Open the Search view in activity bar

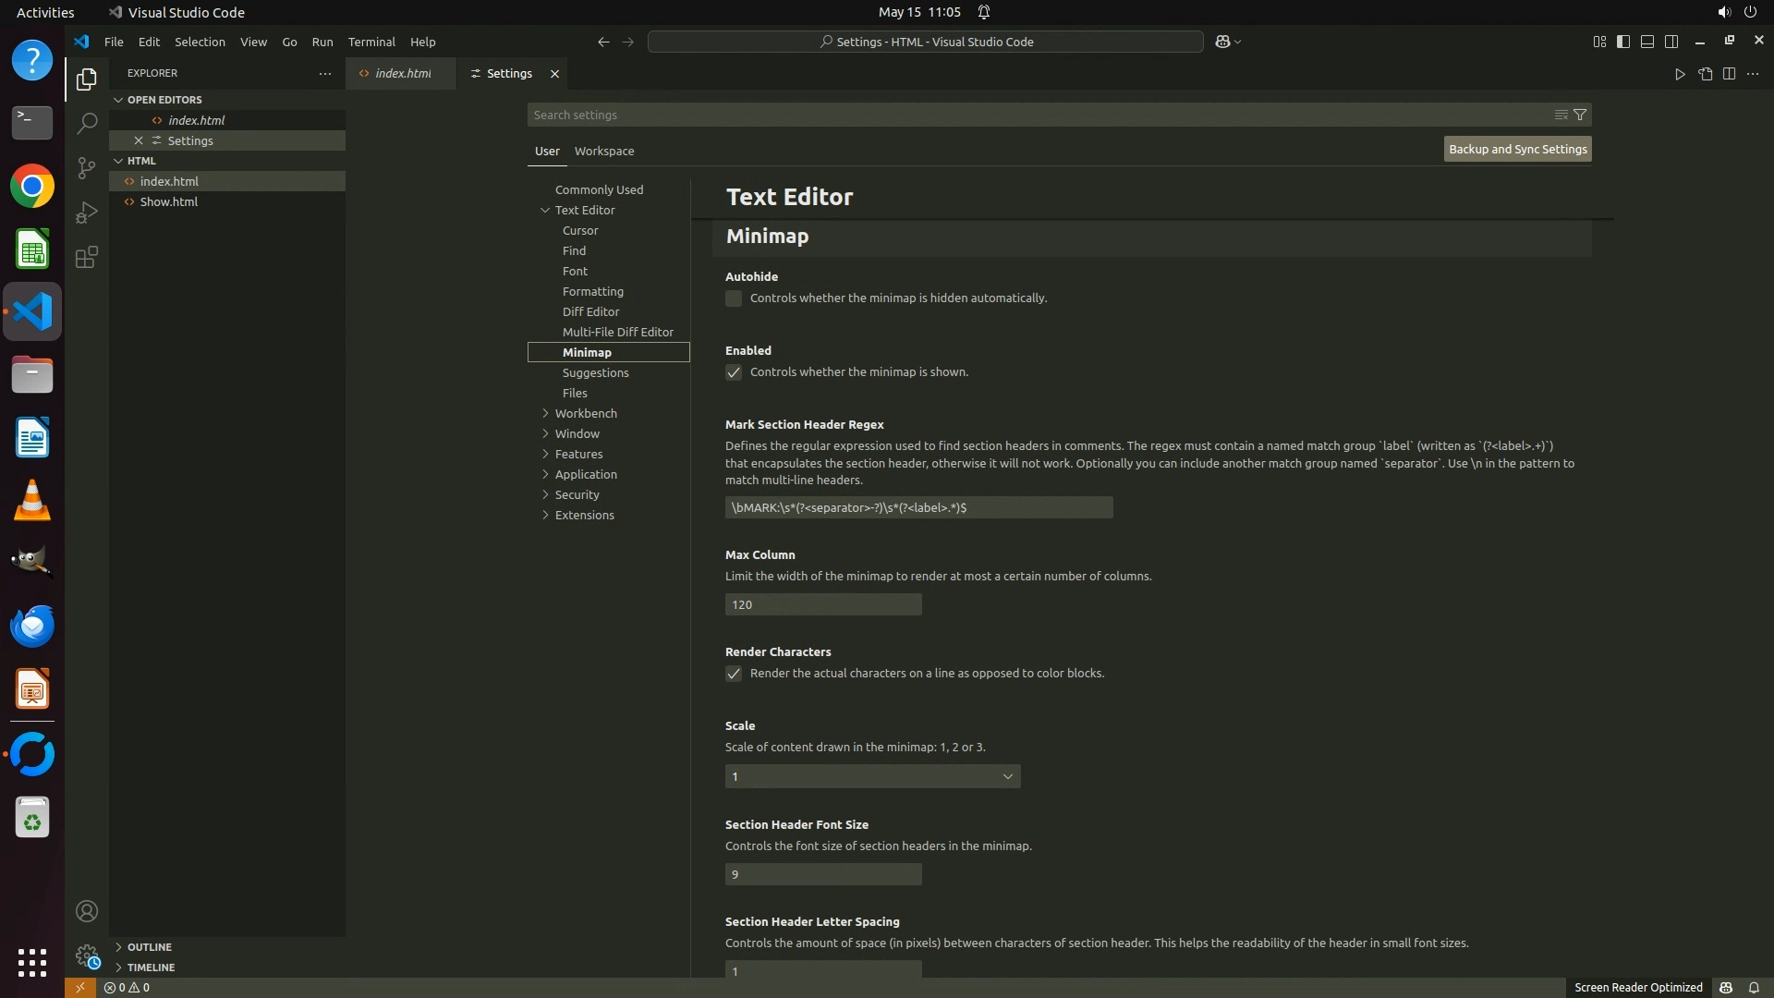(86, 123)
